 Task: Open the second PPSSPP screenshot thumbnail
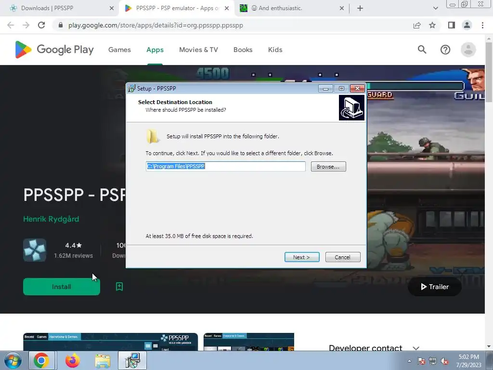point(249,342)
